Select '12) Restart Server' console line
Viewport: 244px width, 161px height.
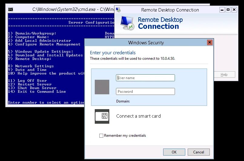30,84
